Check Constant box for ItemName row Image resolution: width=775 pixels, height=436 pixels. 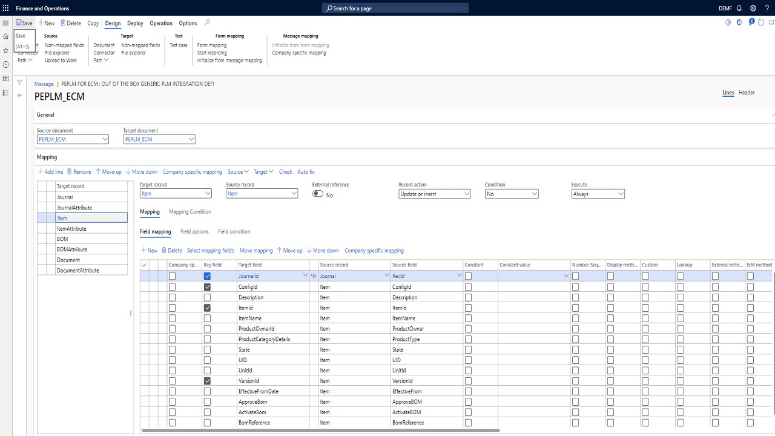pos(469,319)
